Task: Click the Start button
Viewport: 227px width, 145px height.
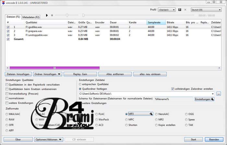Action: tap(193, 139)
